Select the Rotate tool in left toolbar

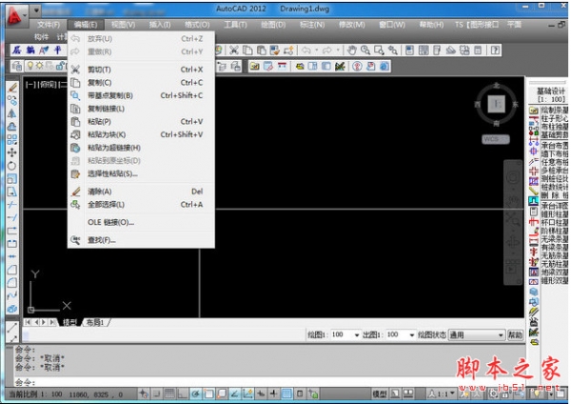click(12, 166)
